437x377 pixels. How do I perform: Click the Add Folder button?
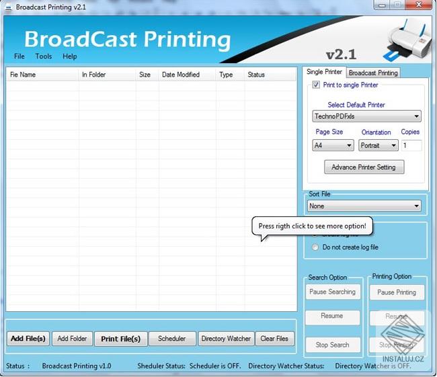(72, 339)
